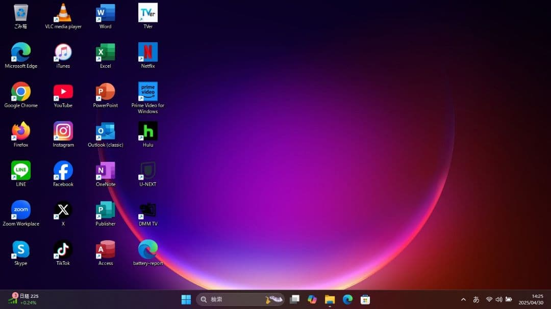Select the LINE app shortcut
Viewport: 551px width, 309px height.
click(x=21, y=171)
